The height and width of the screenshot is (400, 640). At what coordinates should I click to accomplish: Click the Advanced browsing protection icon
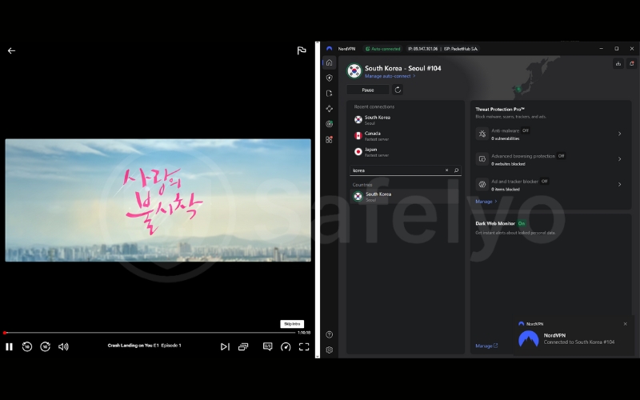pyautogui.click(x=482, y=158)
